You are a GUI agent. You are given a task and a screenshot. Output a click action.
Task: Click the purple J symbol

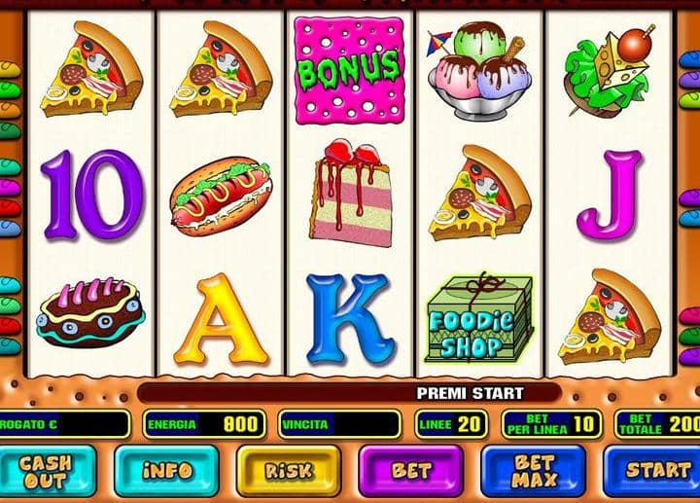(x=610, y=195)
